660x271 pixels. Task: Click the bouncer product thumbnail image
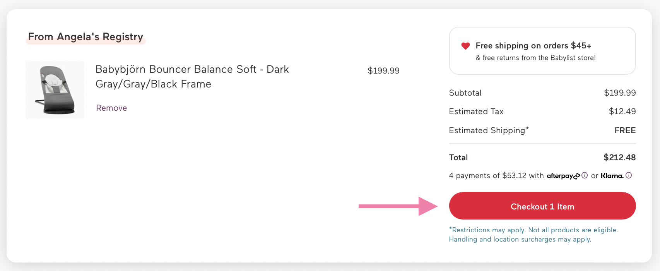click(55, 90)
